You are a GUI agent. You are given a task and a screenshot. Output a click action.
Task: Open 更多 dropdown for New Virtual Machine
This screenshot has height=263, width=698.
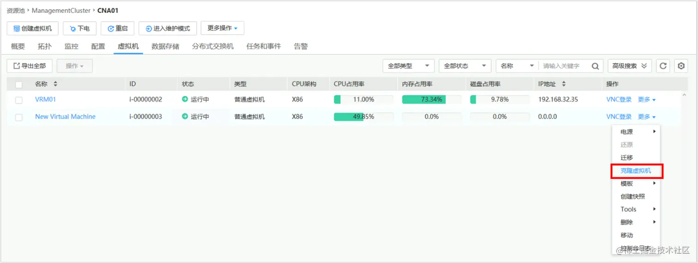[647, 117]
